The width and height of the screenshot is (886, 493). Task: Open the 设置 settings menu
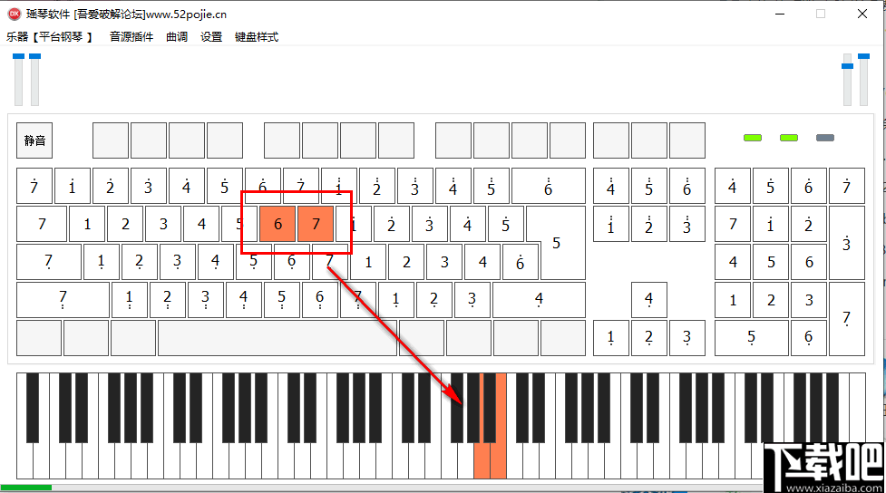(211, 37)
